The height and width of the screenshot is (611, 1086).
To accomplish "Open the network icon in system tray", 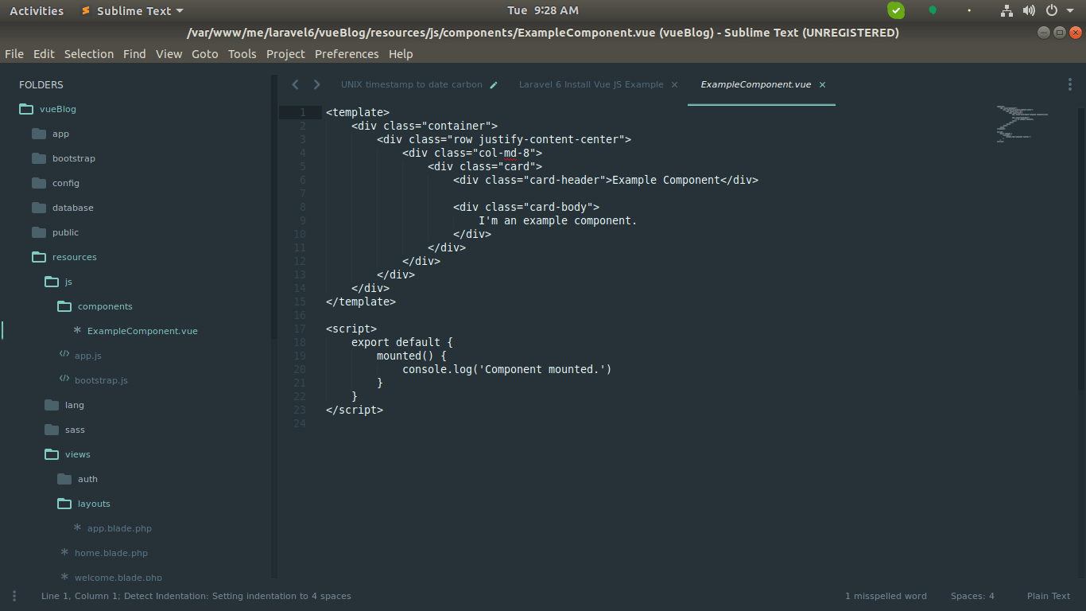I will [1006, 10].
